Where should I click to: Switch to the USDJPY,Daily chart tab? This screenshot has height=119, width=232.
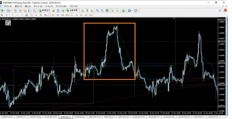36,117
